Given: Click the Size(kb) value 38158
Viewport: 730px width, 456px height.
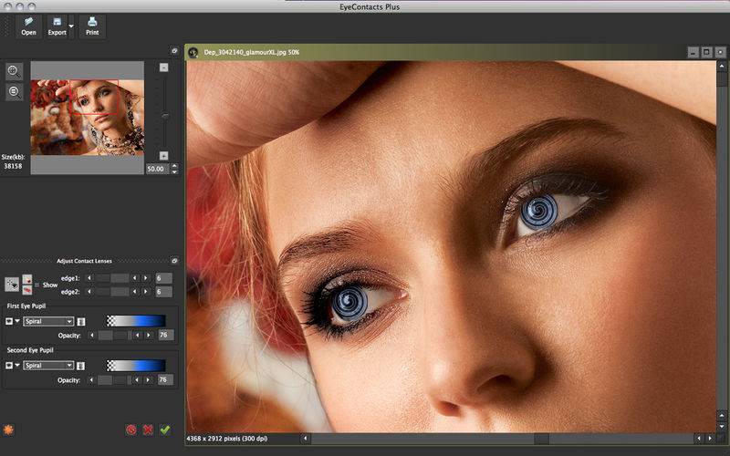Looking at the screenshot, I should click(13, 166).
